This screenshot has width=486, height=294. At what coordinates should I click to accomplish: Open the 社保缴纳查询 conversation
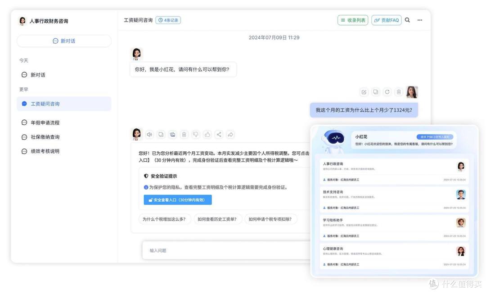pos(64,137)
